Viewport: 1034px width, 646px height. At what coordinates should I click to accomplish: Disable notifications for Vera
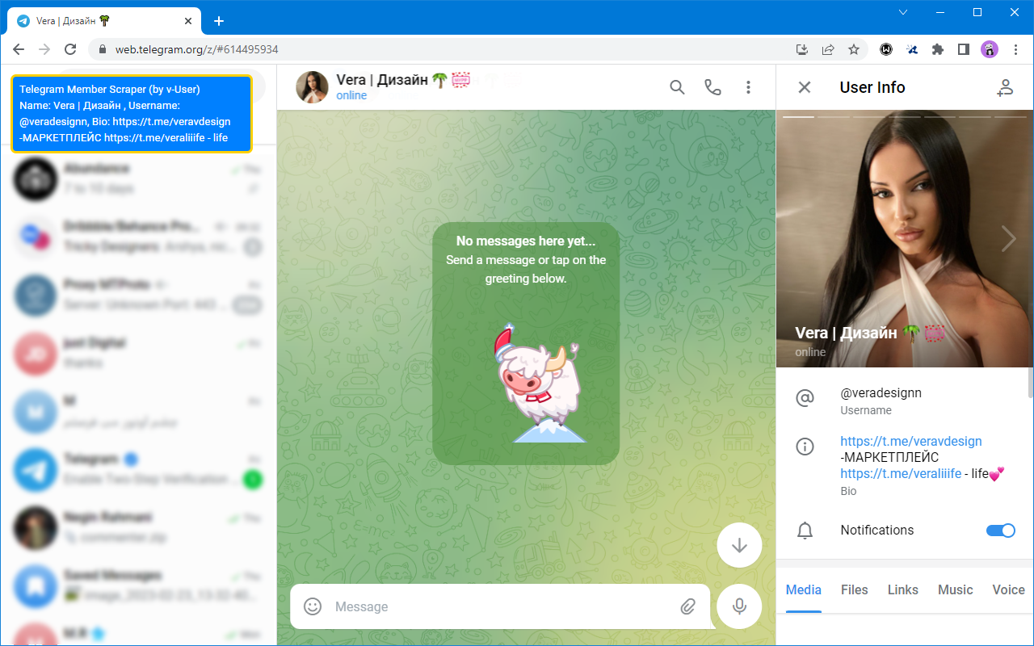point(1001,531)
